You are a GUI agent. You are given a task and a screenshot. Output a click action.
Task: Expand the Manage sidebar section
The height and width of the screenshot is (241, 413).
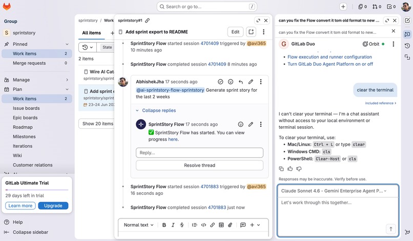click(67, 80)
